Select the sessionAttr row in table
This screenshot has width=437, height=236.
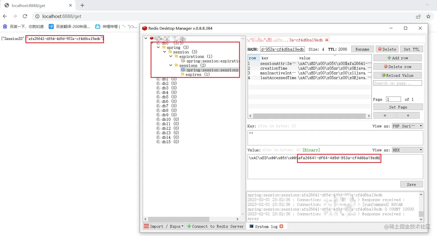click(310, 63)
